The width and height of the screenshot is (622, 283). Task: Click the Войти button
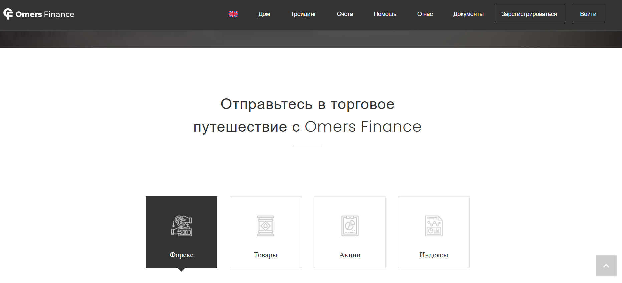(588, 14)
